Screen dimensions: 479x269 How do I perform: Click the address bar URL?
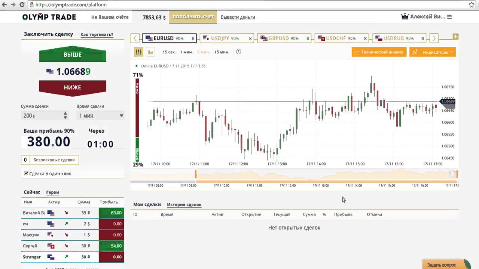(71, 5)
